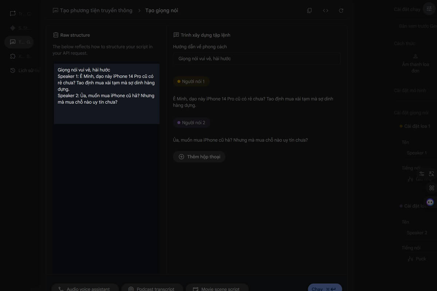
Task: Click the translate icon on floating toolbar
Action: 432,174
